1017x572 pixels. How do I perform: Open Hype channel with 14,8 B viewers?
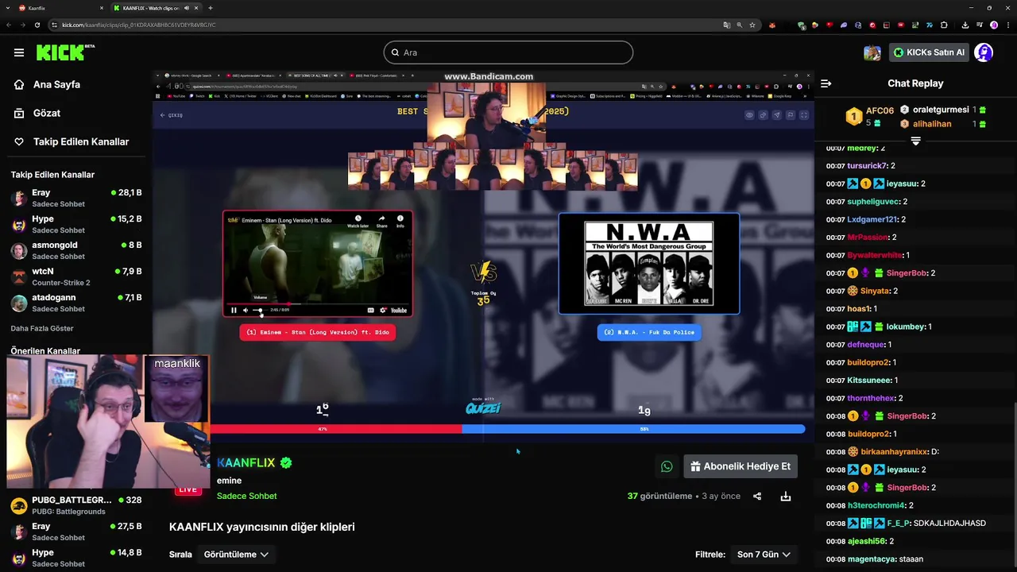pyautogui.click(x=76, y=558)
